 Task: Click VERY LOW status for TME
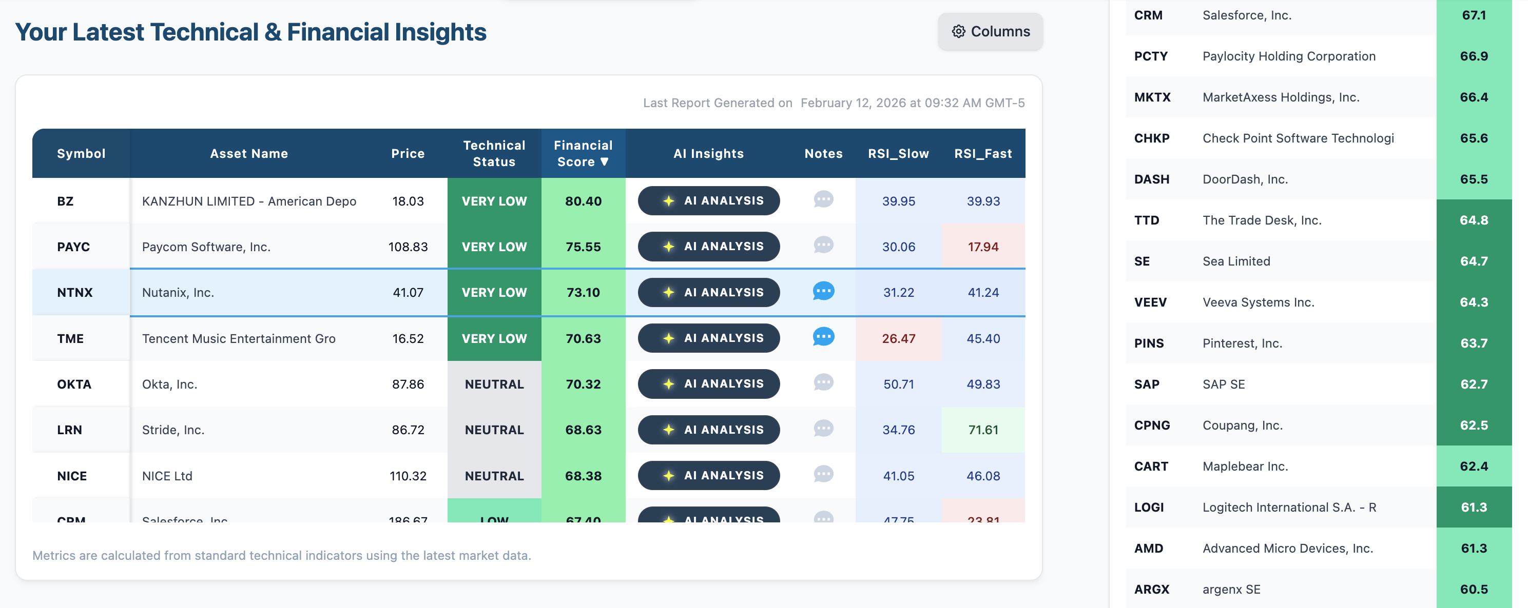(x=494, y=338)
